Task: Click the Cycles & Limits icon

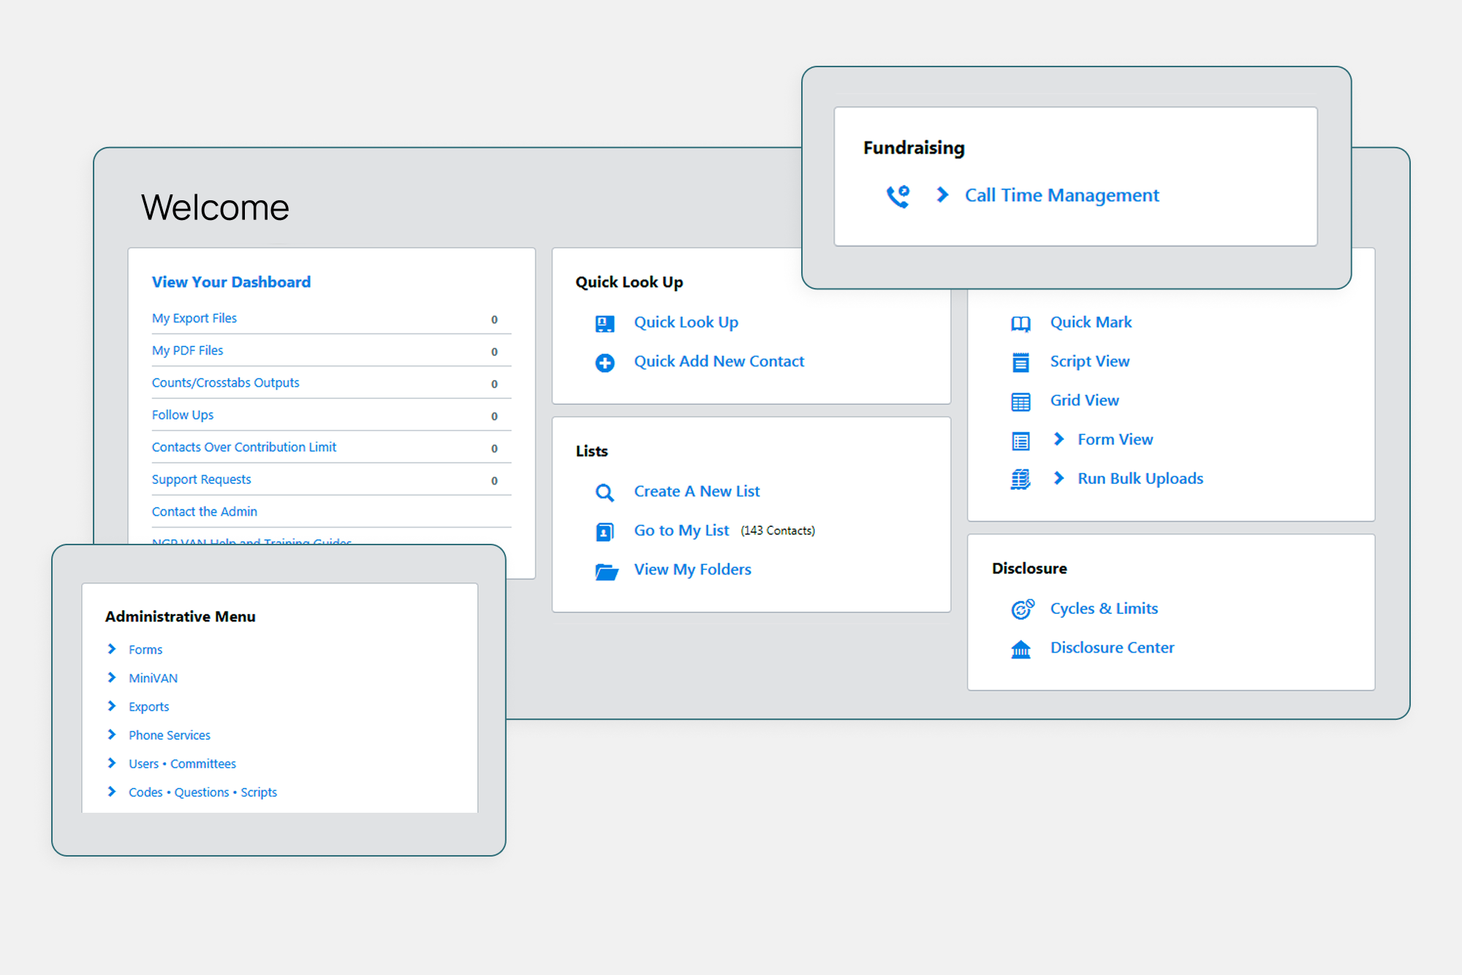Action: [1022, 609]
